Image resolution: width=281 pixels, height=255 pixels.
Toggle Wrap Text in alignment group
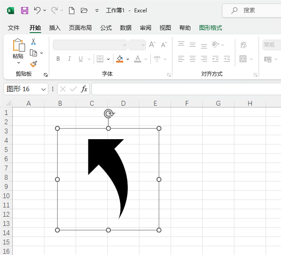click(x=244, y=44)
